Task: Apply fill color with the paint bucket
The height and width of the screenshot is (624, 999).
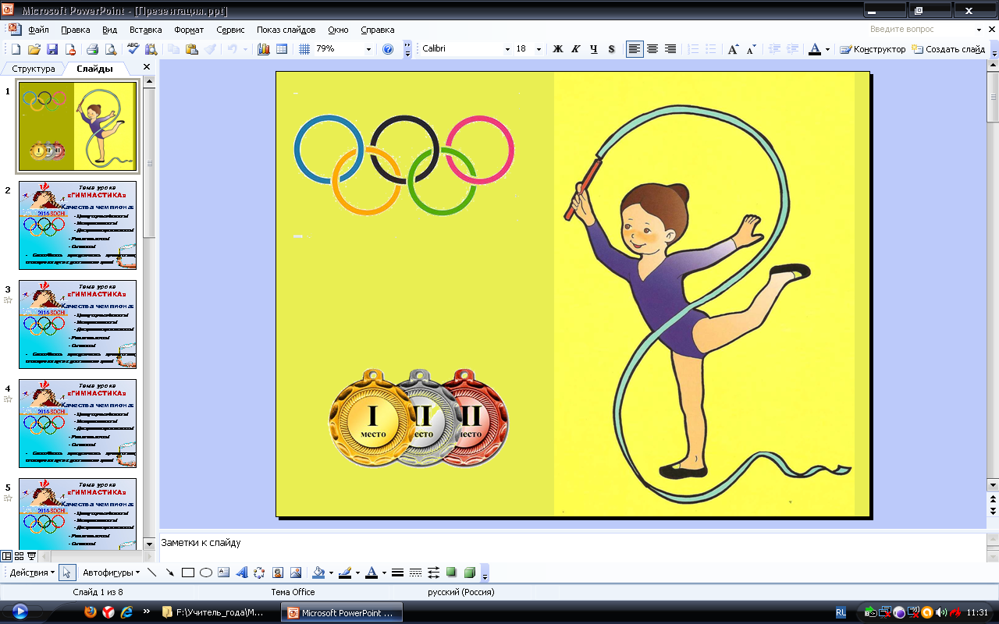Action: pyautogui.click(x=318, y=573)
